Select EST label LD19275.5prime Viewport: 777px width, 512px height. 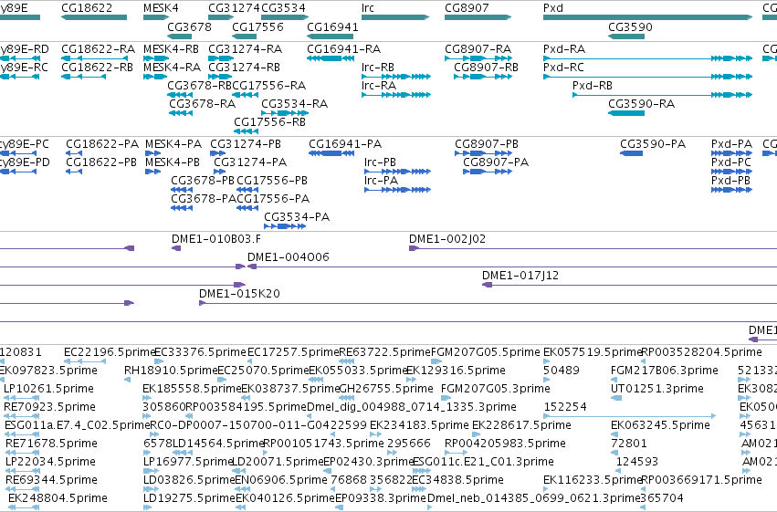(x=189, y=498)
